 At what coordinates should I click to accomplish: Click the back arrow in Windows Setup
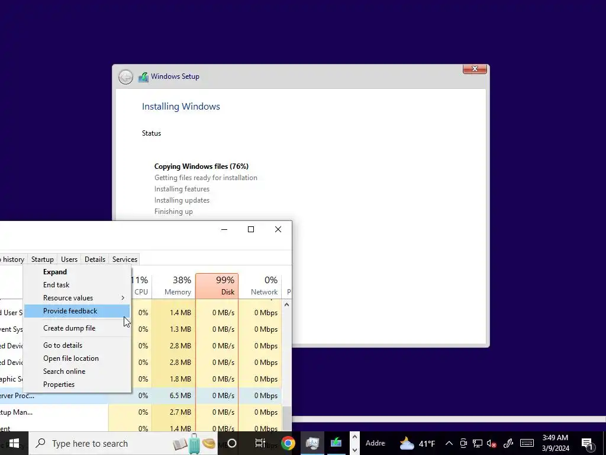125,76
